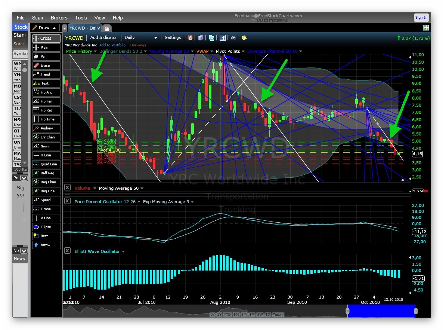Select the Erase tool

[46, 65]
